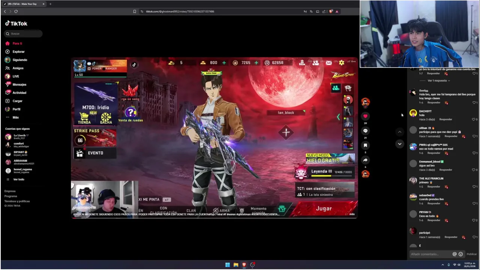The image size is (480, 270).
Task: Like the video with heart icon
Action: (365, 116)
